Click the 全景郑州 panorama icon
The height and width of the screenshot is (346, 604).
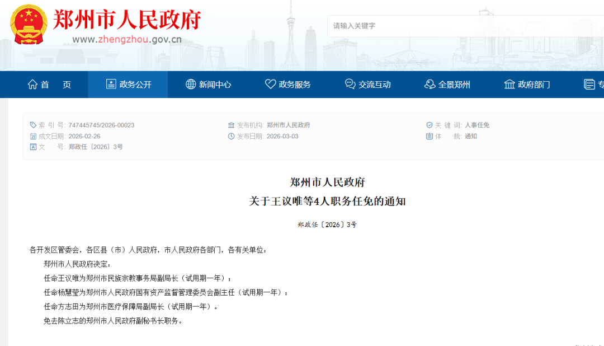click(x=430, y=85)
